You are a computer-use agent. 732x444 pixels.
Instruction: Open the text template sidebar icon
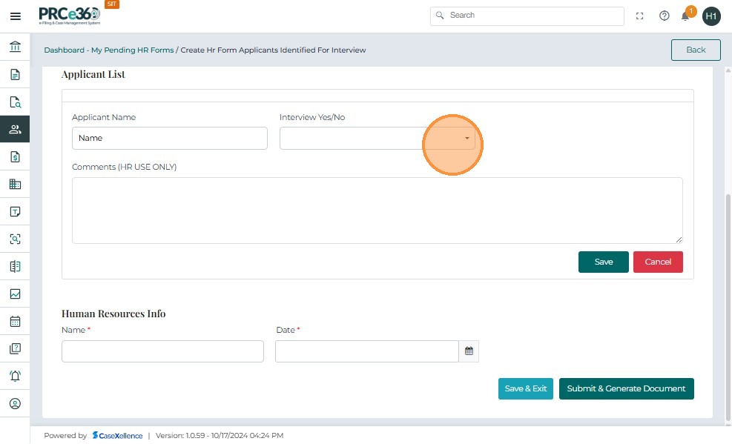tap(15, 212)
